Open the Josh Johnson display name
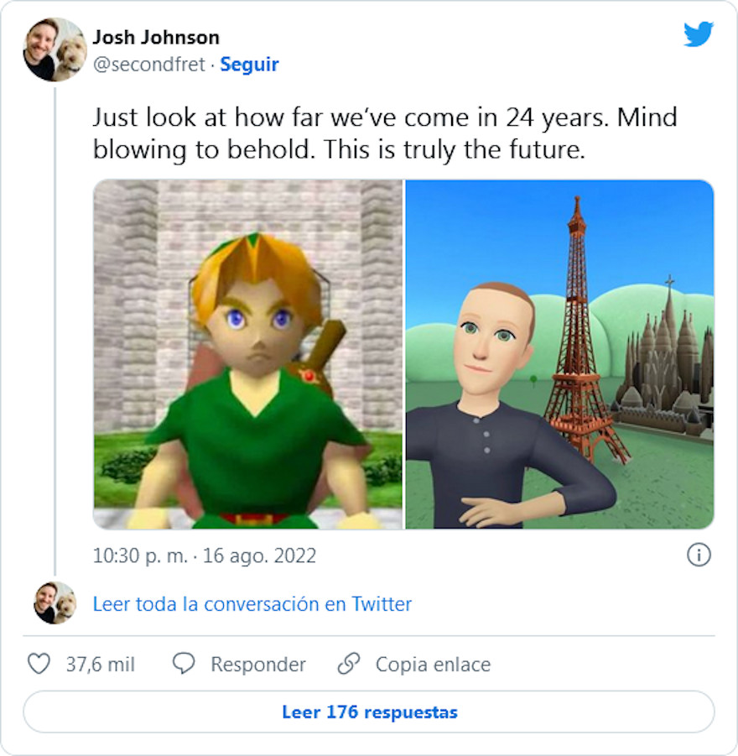The width and height of the screenshot is (738, 756). pos(155,38)
